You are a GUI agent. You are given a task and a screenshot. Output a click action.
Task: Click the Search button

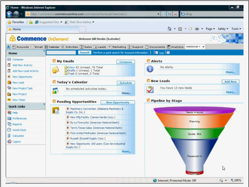tap(85, 52)
